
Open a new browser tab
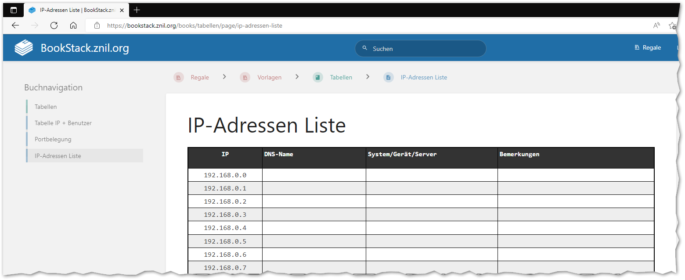coord(137,10)
